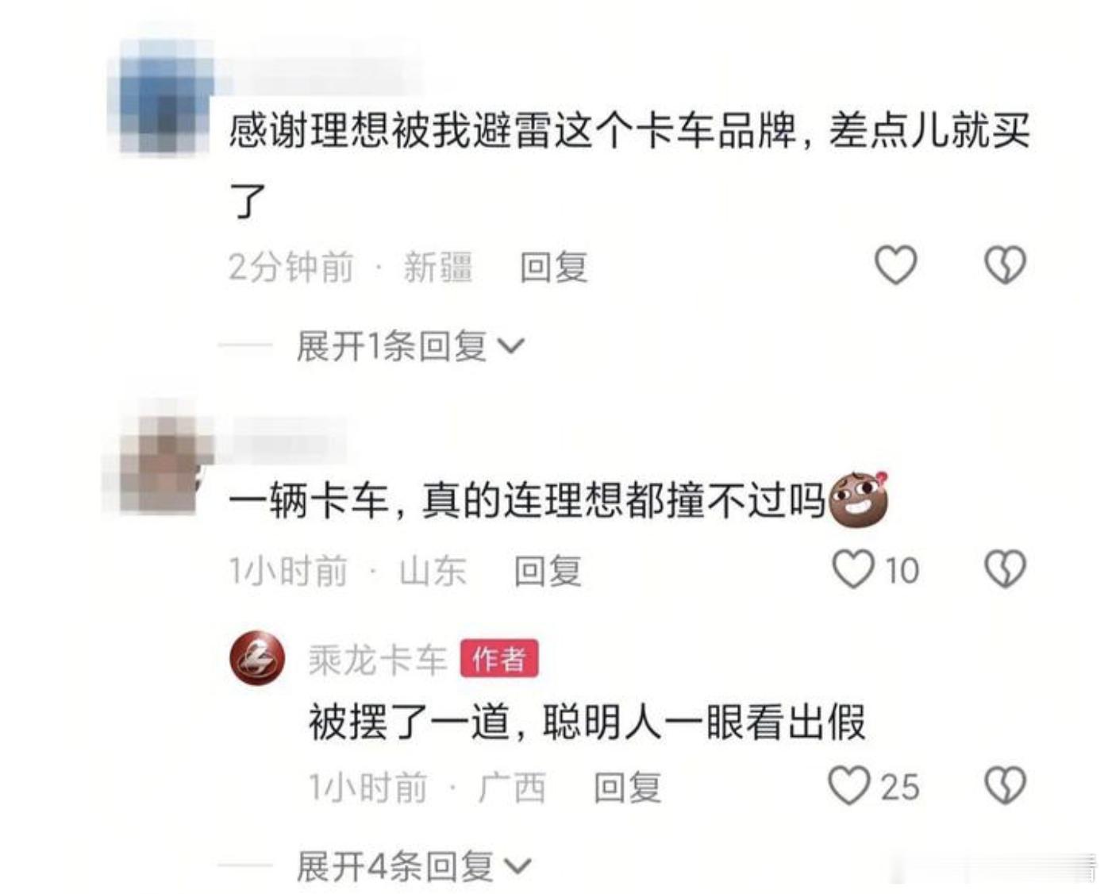The image size is (1108, 894).
Task: Dislike the Xinjiang comment with broken heart
Action: (1006, 265)
